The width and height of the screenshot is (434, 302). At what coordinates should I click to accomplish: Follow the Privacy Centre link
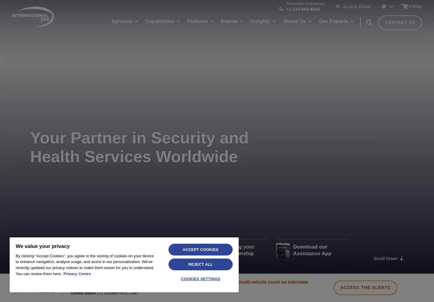(77, 274)
